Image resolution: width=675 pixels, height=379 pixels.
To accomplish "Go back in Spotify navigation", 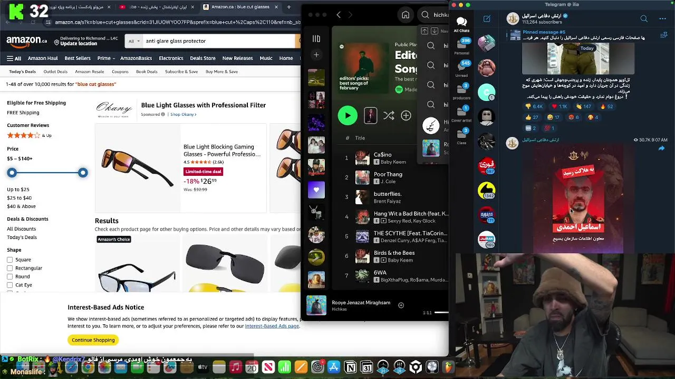I will 339,15.
